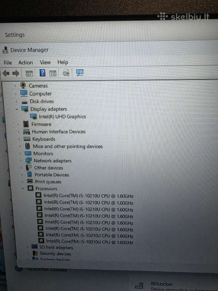Select the Monitors icon

coord(28,153)
